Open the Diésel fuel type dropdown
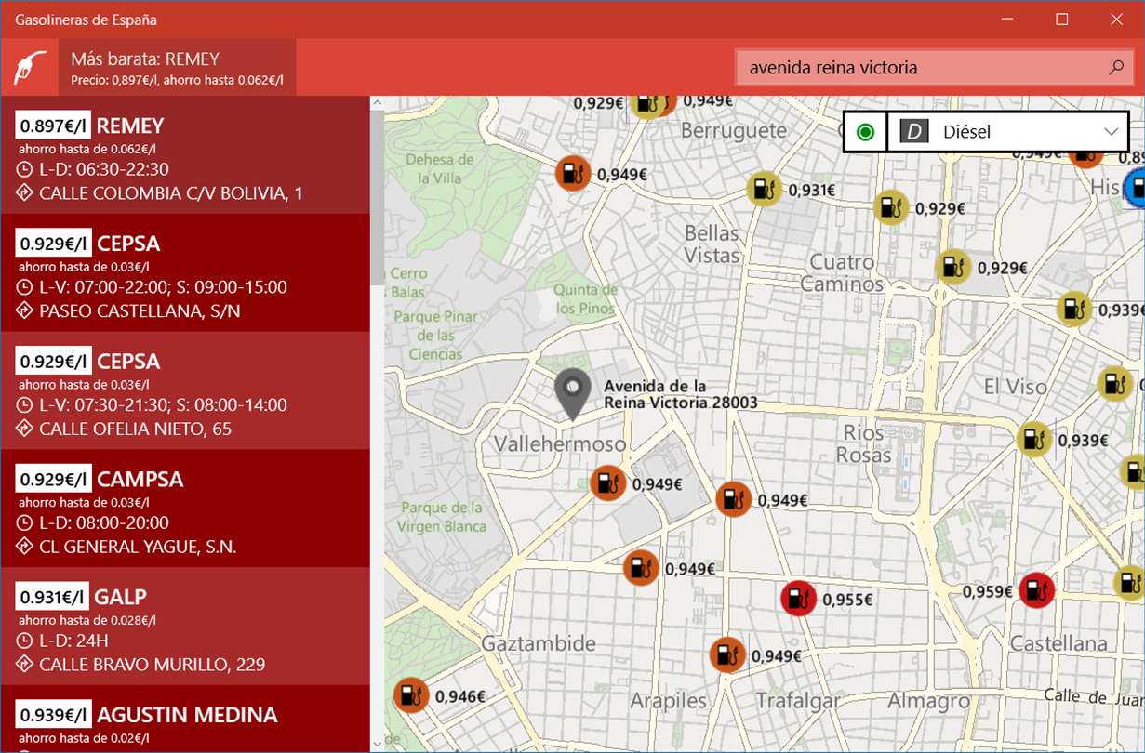This screenshot has height=753, width=1145. [x=1008, y=132]
